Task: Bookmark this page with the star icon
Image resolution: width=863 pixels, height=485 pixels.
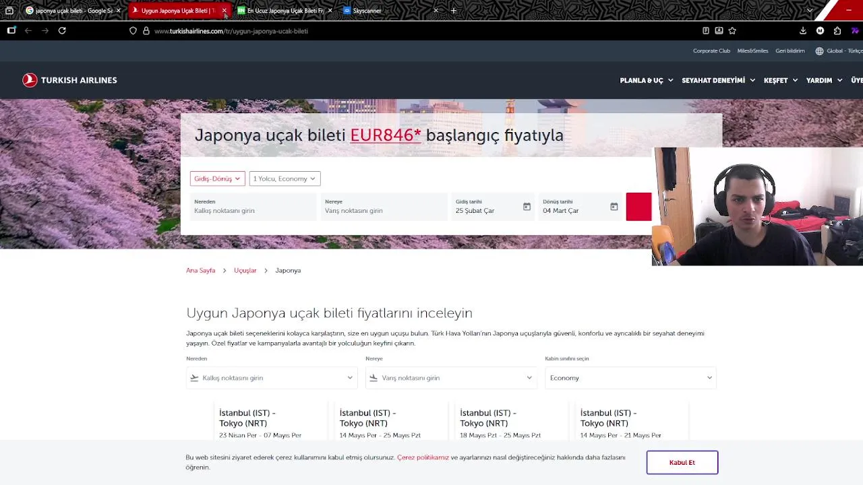Action: (732, 30)
